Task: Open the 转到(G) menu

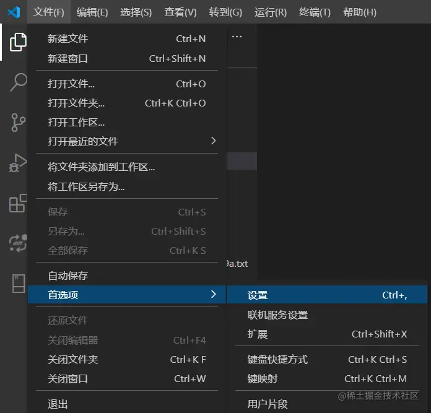Action: pos(225,12)
